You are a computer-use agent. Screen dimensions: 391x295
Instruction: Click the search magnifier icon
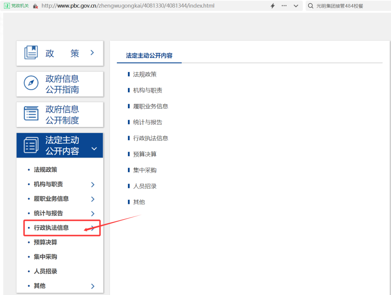(x=310, y=6)
